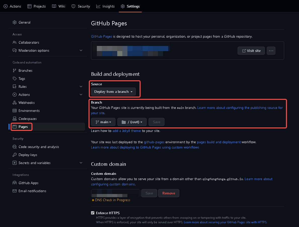The image size is (299, 227).
Task: Expand the Moderation options section
Action: (x=81, y=50)
